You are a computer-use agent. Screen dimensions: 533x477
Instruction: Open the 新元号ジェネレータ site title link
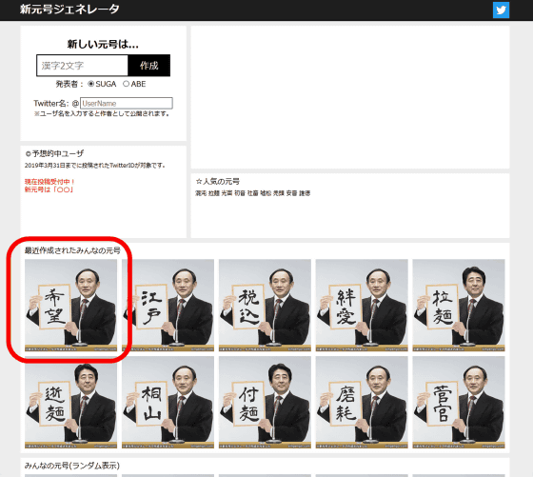pyautogui.click(x=69, y=10)
